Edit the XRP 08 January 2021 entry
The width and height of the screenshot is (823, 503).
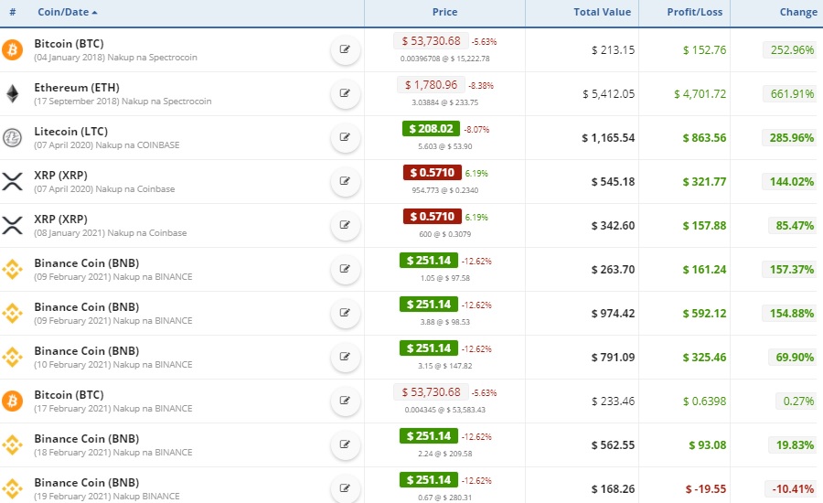coord(345,225)
